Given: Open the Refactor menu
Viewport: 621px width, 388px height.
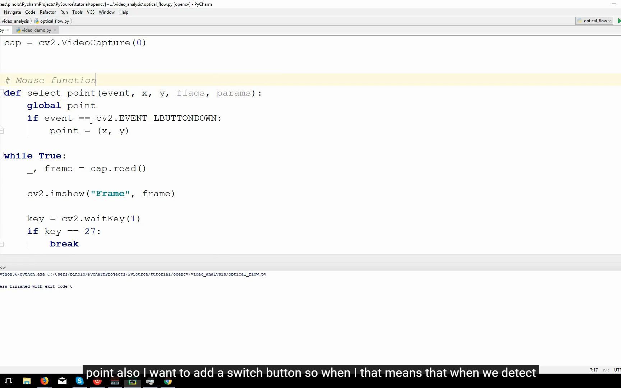Looking at the screenshot, I should (48, 12).
